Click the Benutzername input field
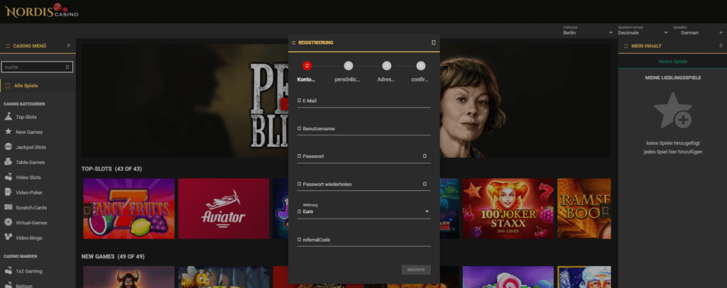 coord(364,129)
